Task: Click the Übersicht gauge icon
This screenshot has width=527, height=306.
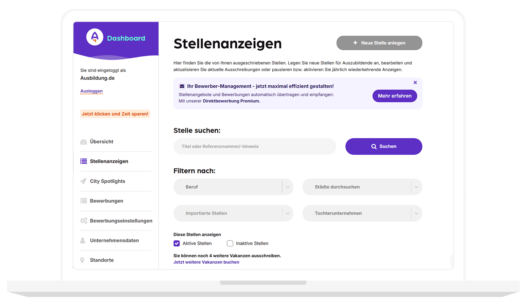Action: (x=84, y=142)
